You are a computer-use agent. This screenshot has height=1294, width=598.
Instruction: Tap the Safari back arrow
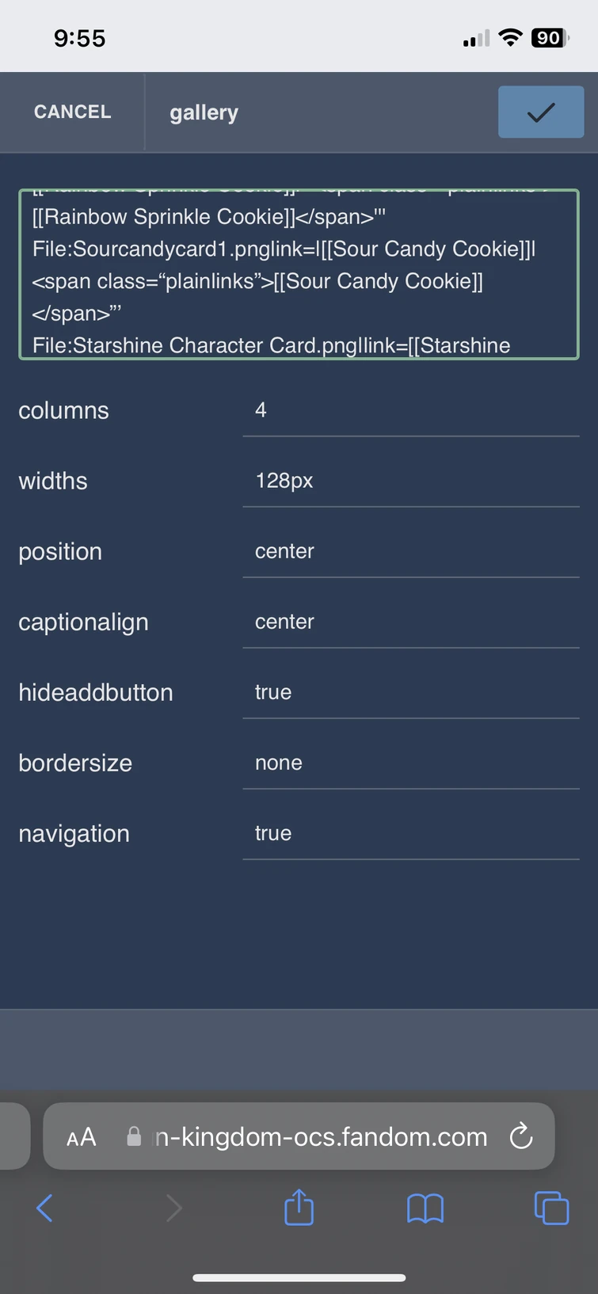45,1208
